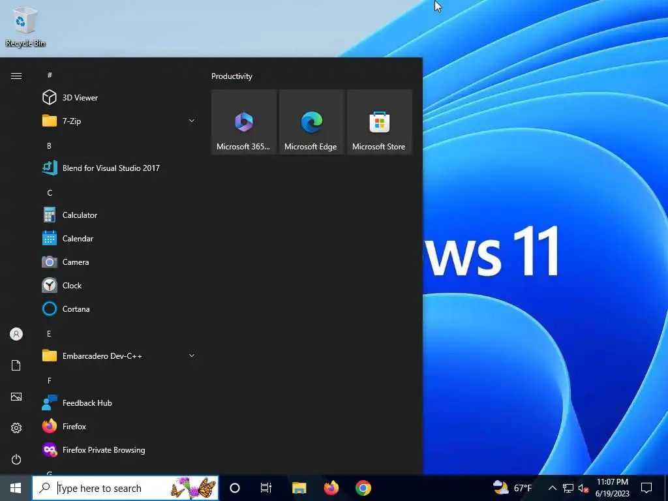Click the Cortana circle on taskbar

point(235,488)
